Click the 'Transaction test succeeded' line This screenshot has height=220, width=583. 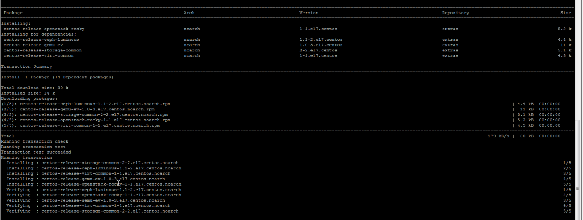[x=36, y=152]
